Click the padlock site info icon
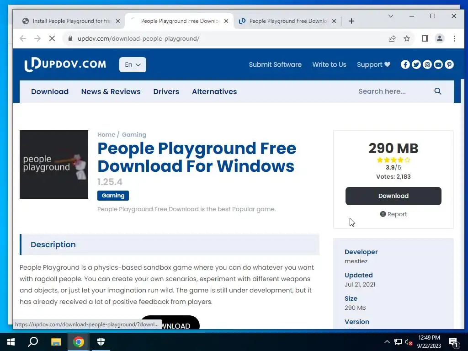Screen dimensions: 468x351 click(70, 38)
